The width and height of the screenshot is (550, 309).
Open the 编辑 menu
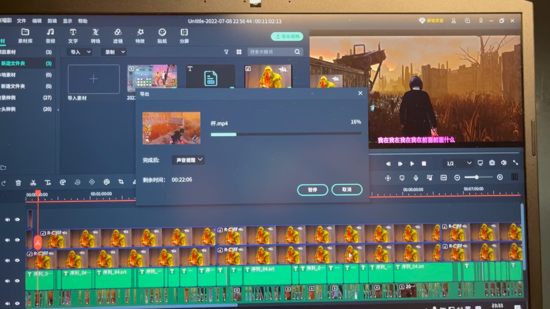click(37, 21)
